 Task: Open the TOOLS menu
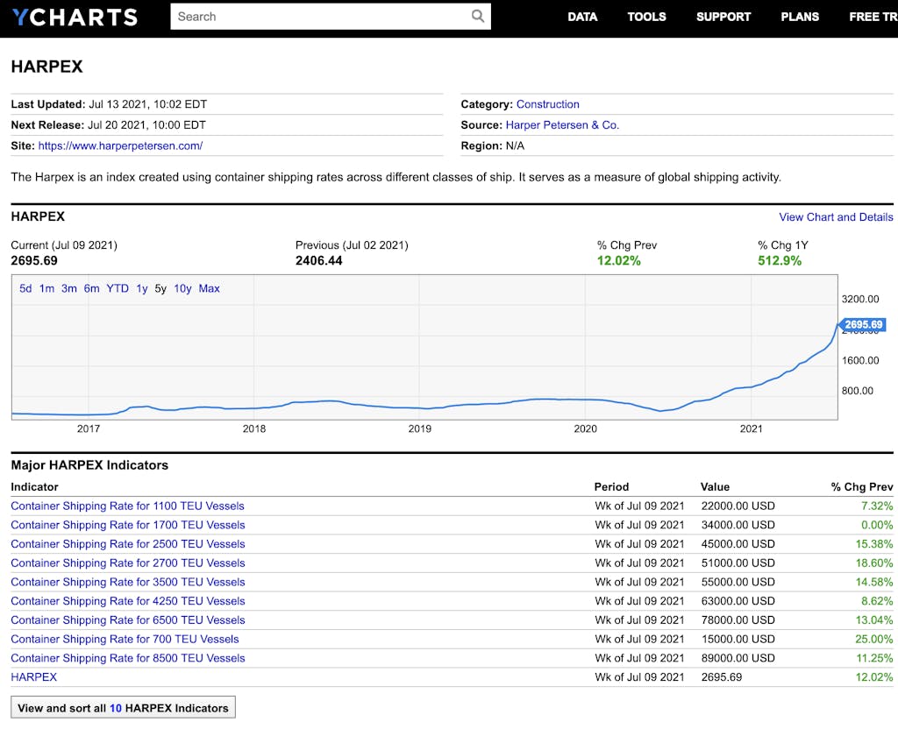click(x=646, y=17)
